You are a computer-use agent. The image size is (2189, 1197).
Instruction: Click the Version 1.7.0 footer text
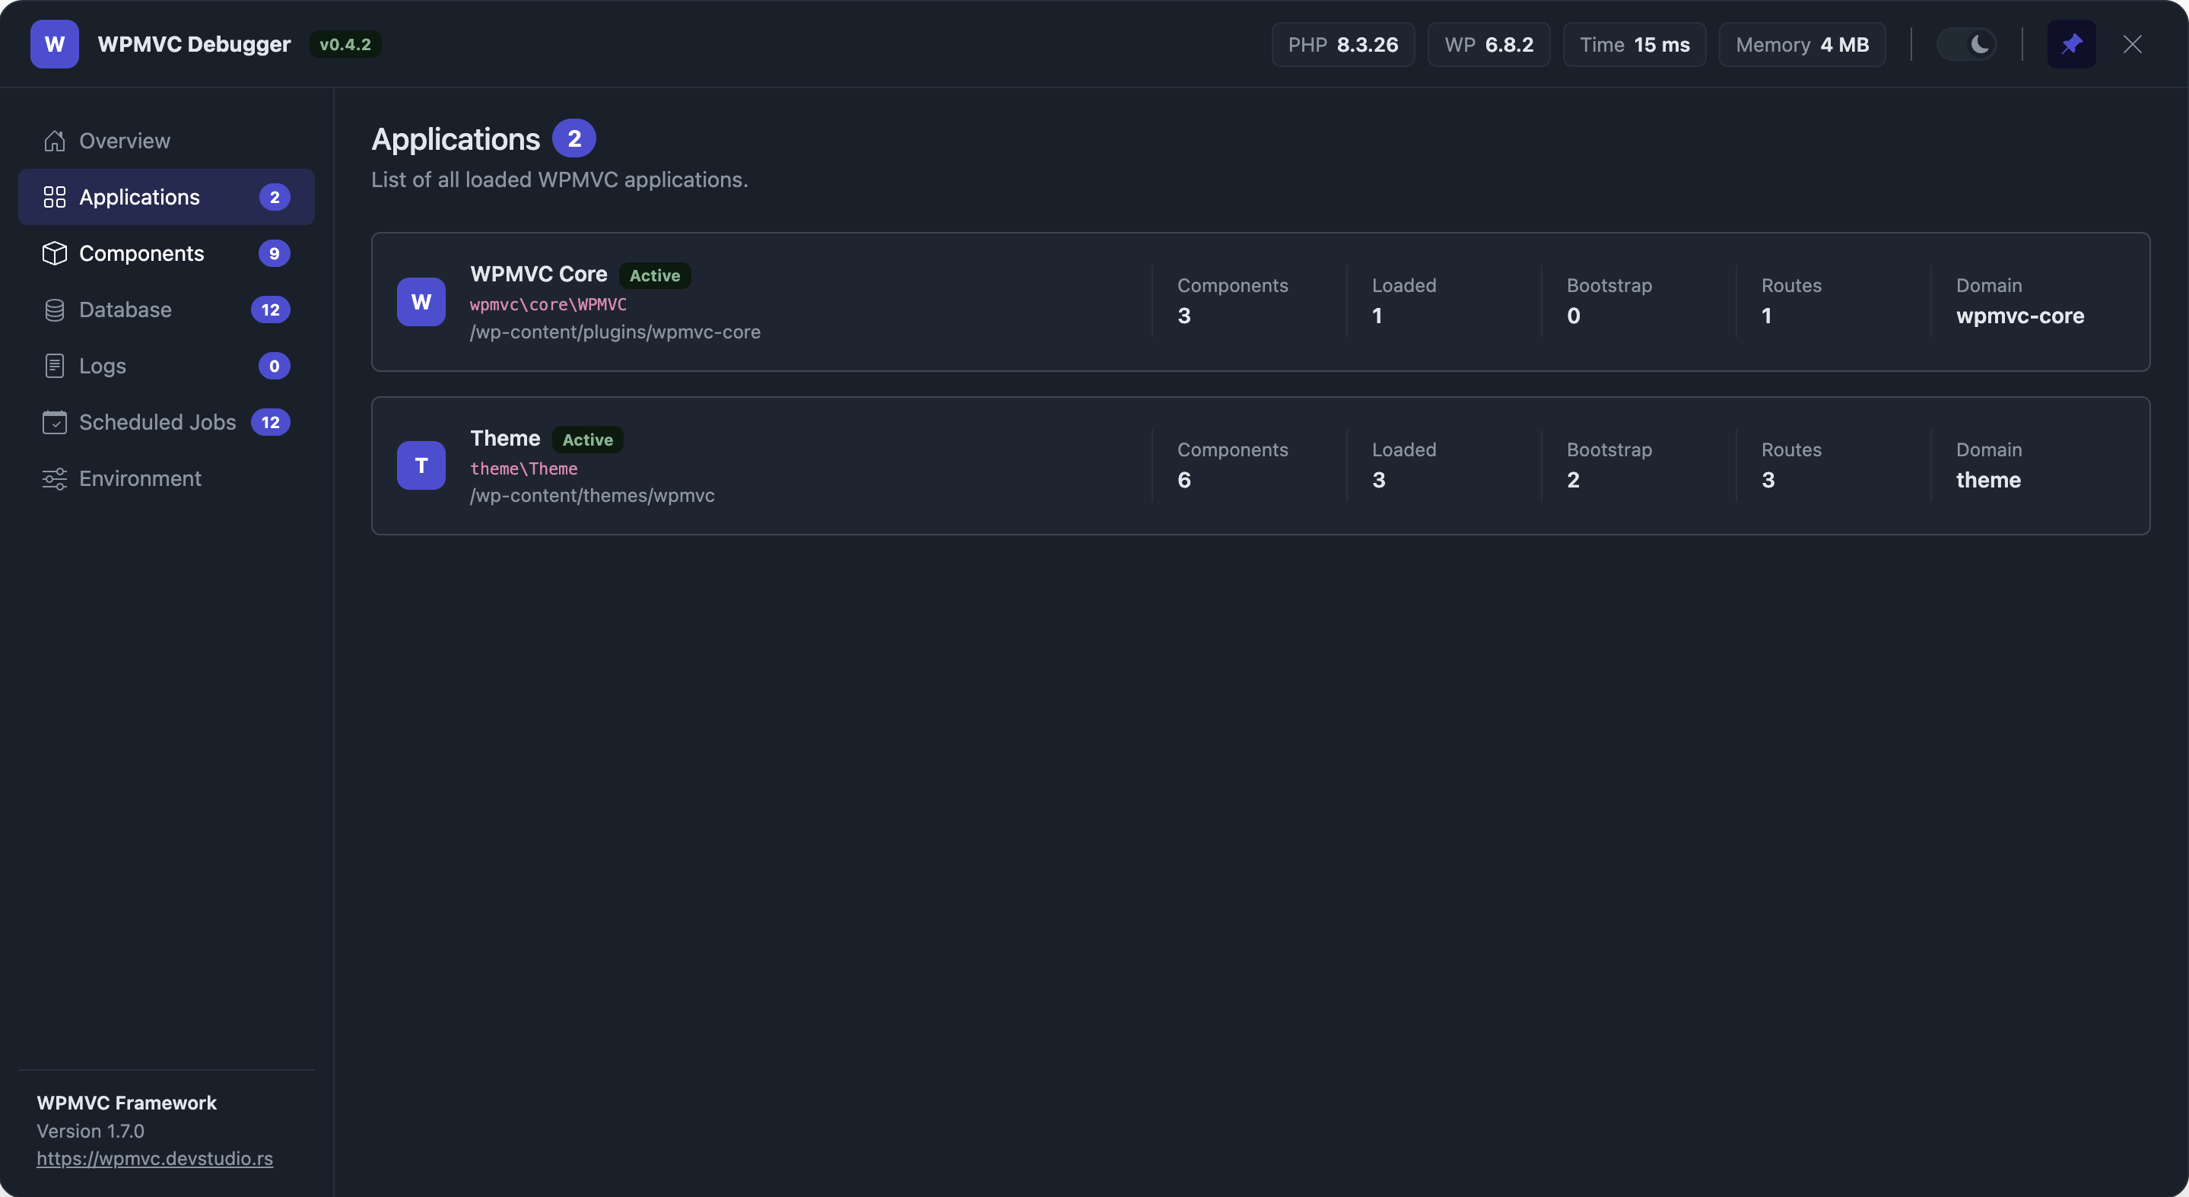90,1131
